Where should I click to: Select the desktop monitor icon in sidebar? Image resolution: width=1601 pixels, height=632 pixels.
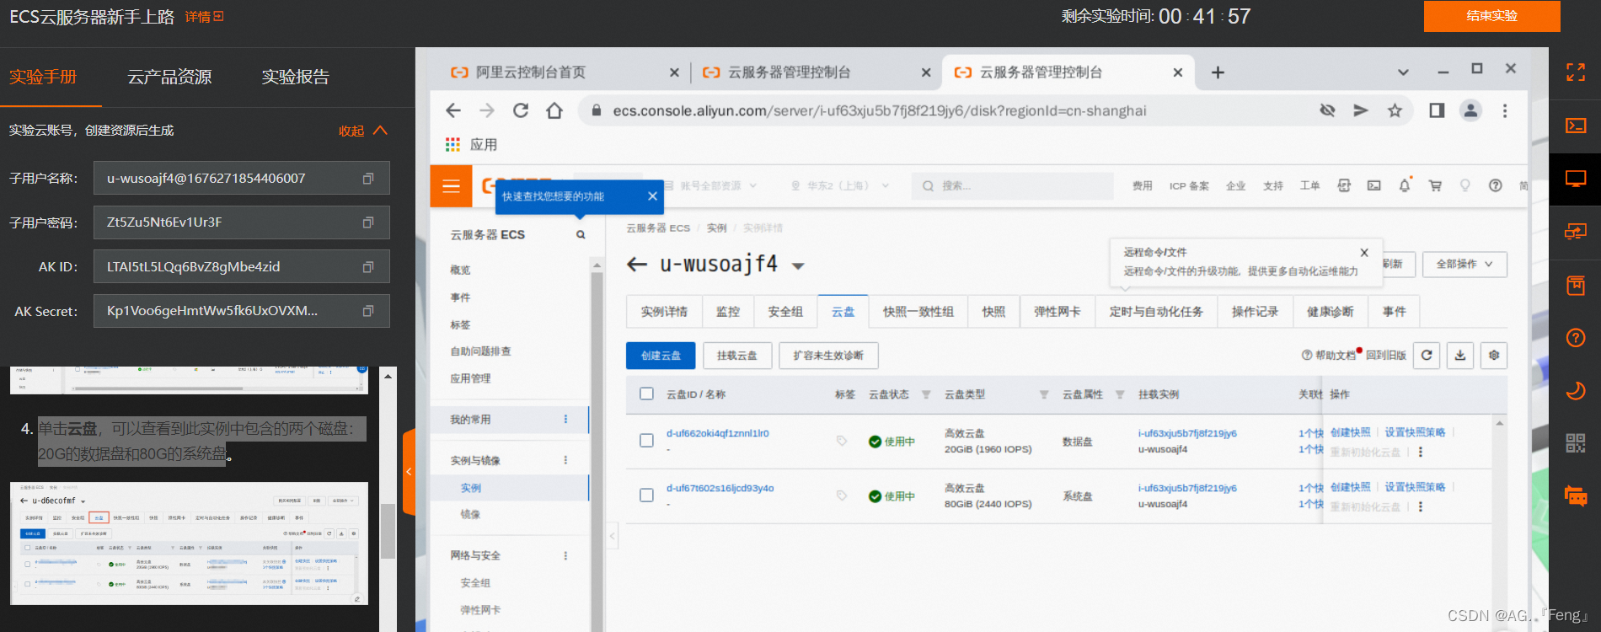tap(1575, 179)
